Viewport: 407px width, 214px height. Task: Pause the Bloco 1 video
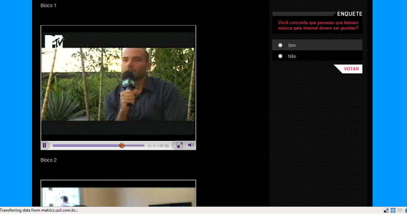coord(45,145)
